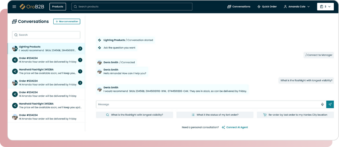The image size is (339, 147).
Task: Send the message with paper plane button
Action: click(x=330, y=104)
